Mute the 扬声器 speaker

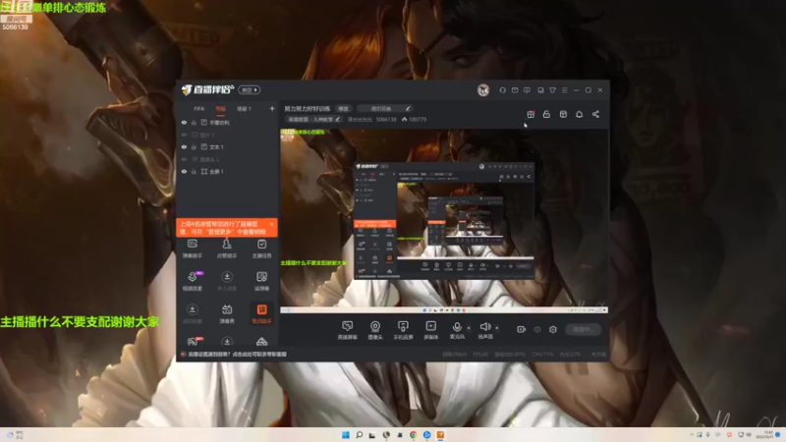(x=484, y=330)
